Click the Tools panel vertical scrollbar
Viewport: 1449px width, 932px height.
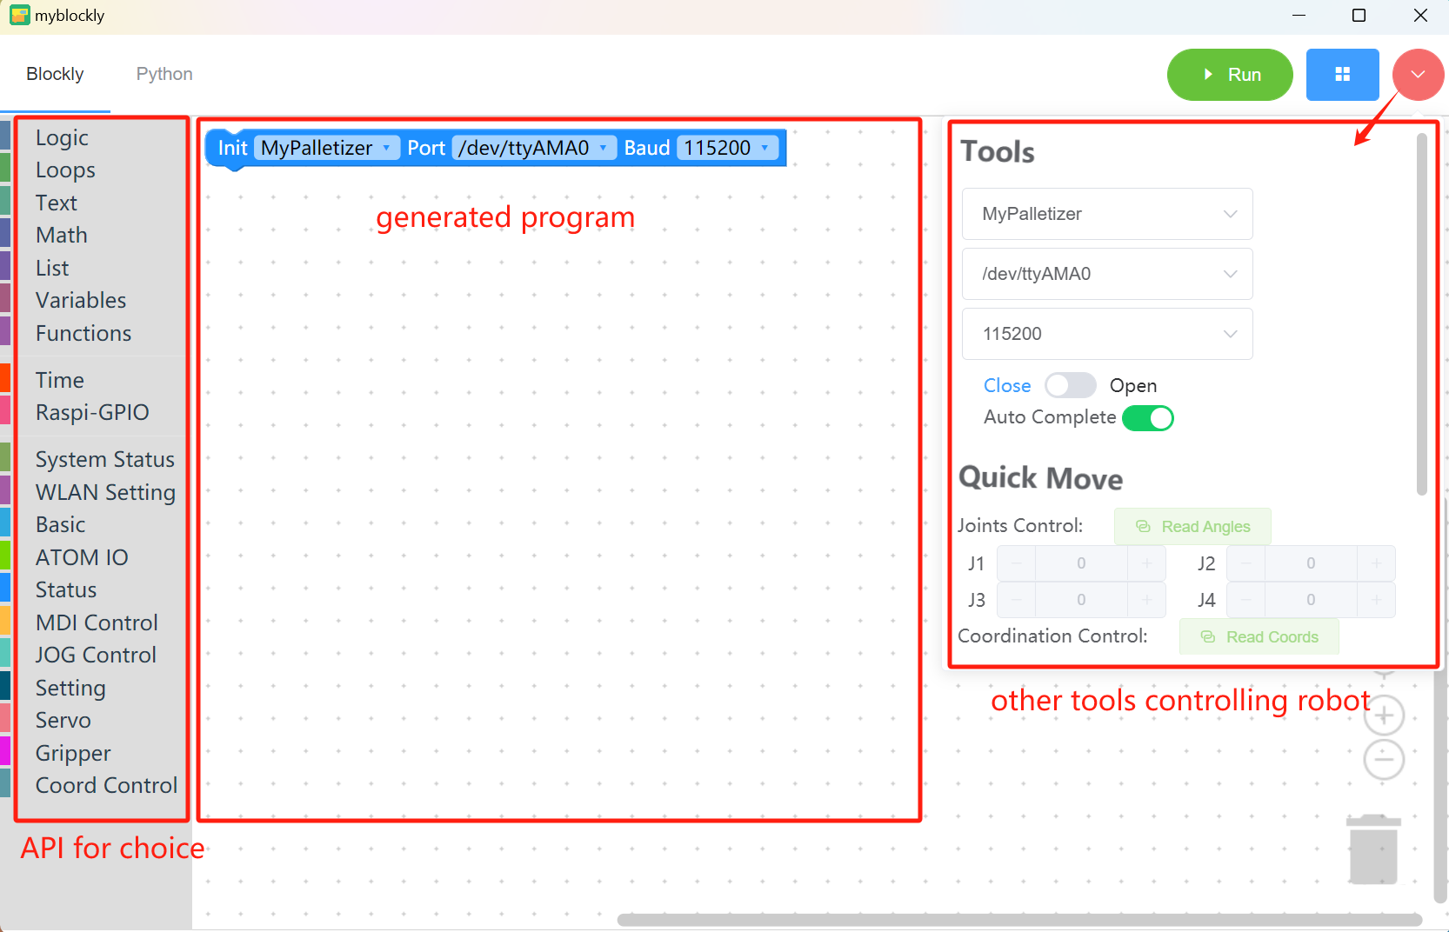(x=1422, y=314)
